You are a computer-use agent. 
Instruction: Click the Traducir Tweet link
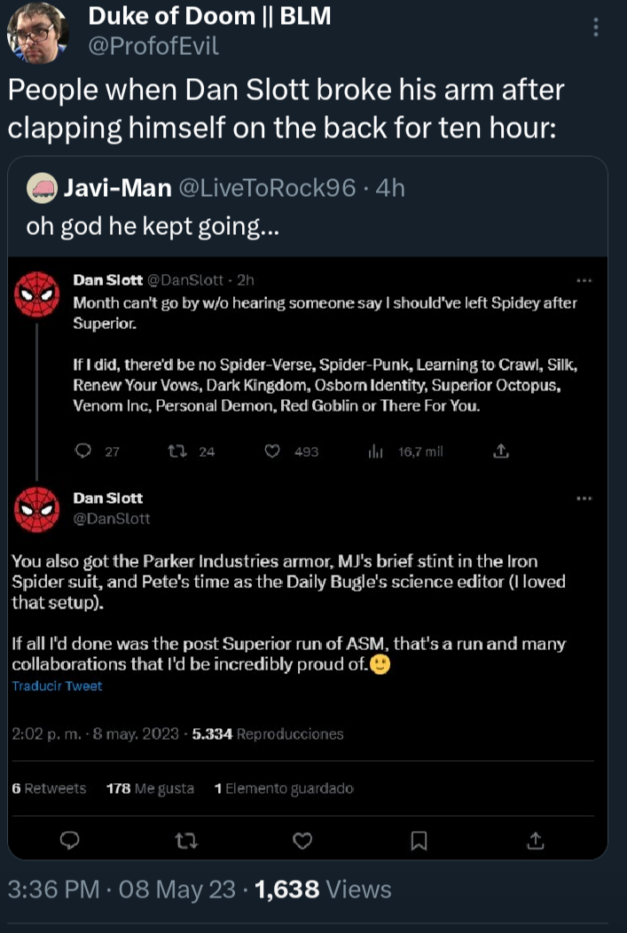57,686
